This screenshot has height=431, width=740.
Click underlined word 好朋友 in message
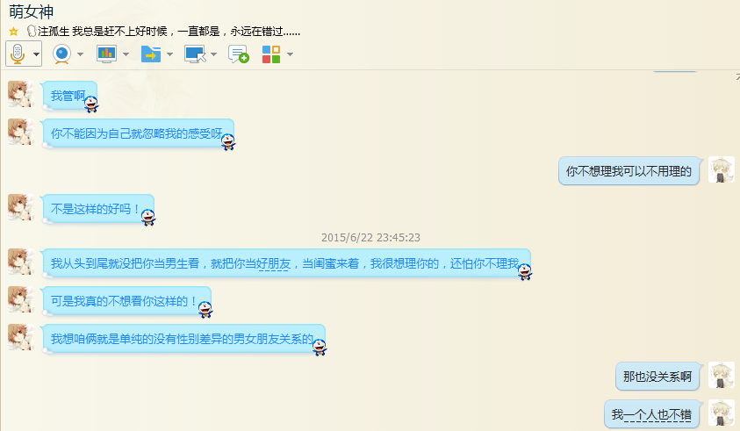[x=273, y=263]
